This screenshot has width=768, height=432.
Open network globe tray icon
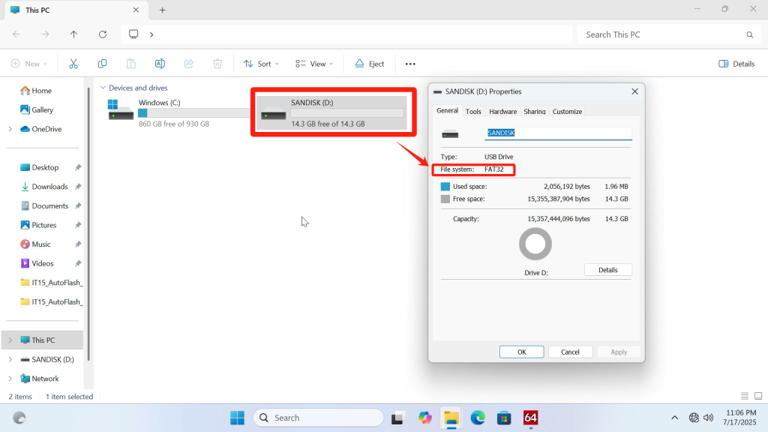[694, 418]
